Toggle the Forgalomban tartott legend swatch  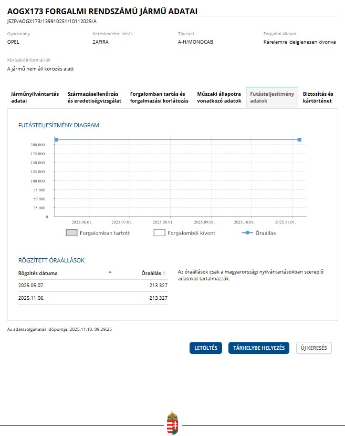click(x=71, y=233)
